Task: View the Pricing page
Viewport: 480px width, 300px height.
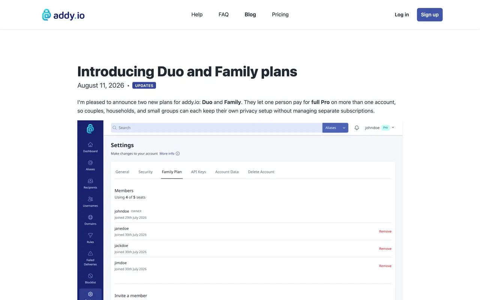Action: (x=280, y=15)
